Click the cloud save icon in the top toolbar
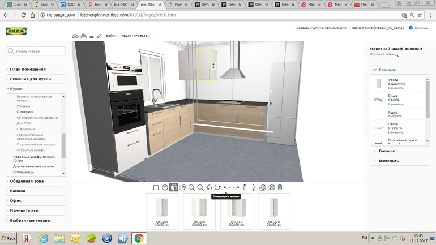436x245 pixels. [x=75, y=36]
